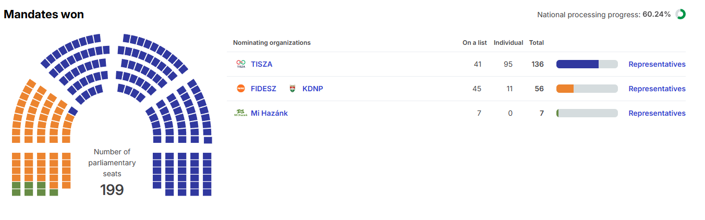Click the Mi Hazánk green mandate bar
This screenshot has height=220, width=705.
point(557,113)
